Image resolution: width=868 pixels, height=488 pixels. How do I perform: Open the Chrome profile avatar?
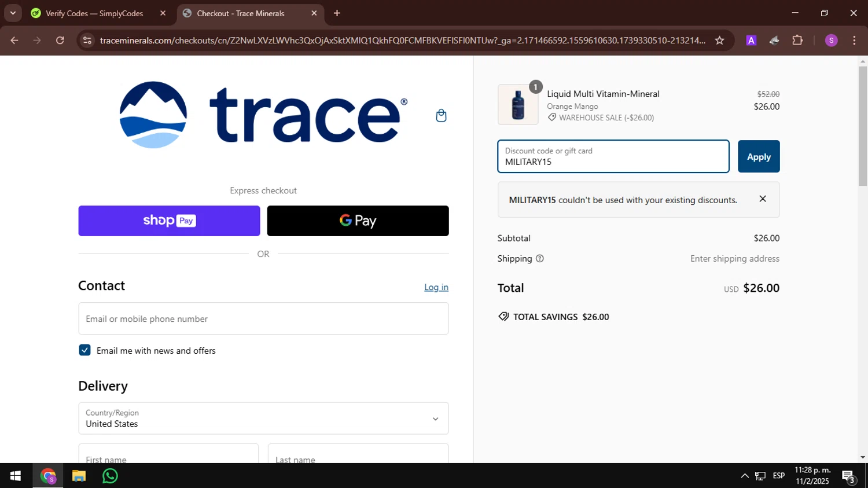[831, 41]
